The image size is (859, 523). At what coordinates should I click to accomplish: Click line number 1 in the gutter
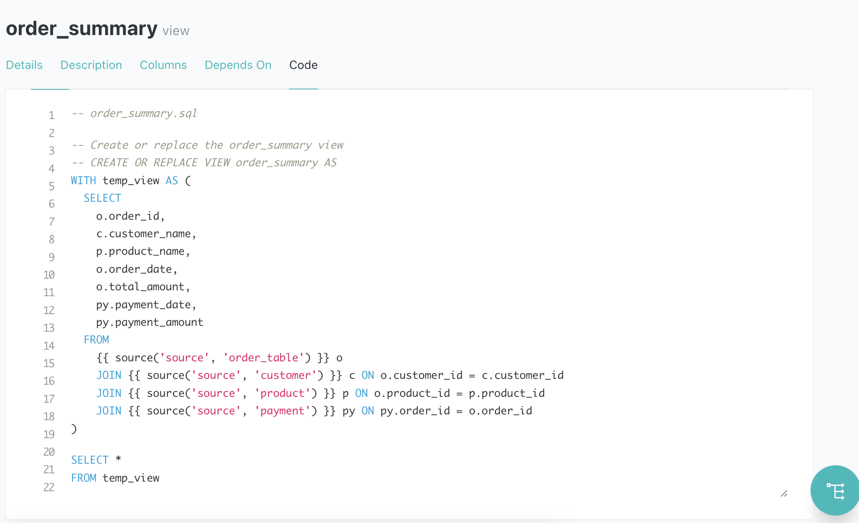51,115
